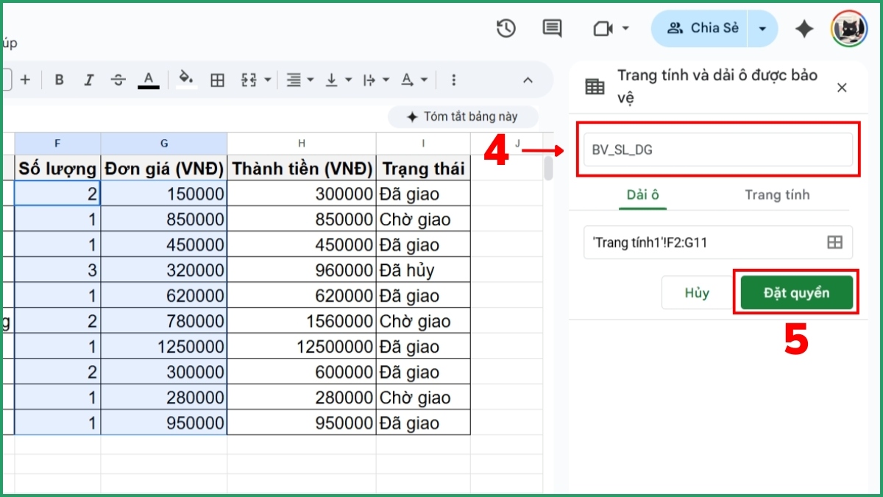Click the merge cells icon
Viewport: 883px width, 497px height.
point(250,80)
